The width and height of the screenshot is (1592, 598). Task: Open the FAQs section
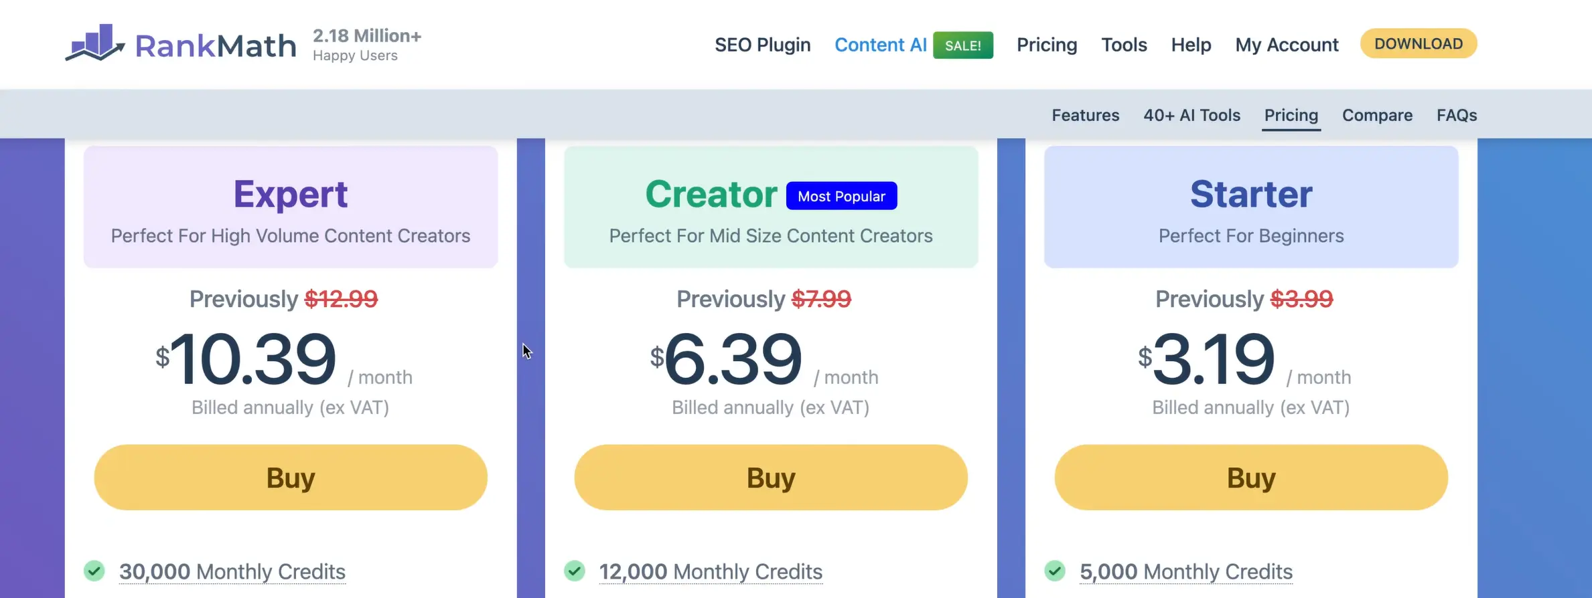(1456, 114)
